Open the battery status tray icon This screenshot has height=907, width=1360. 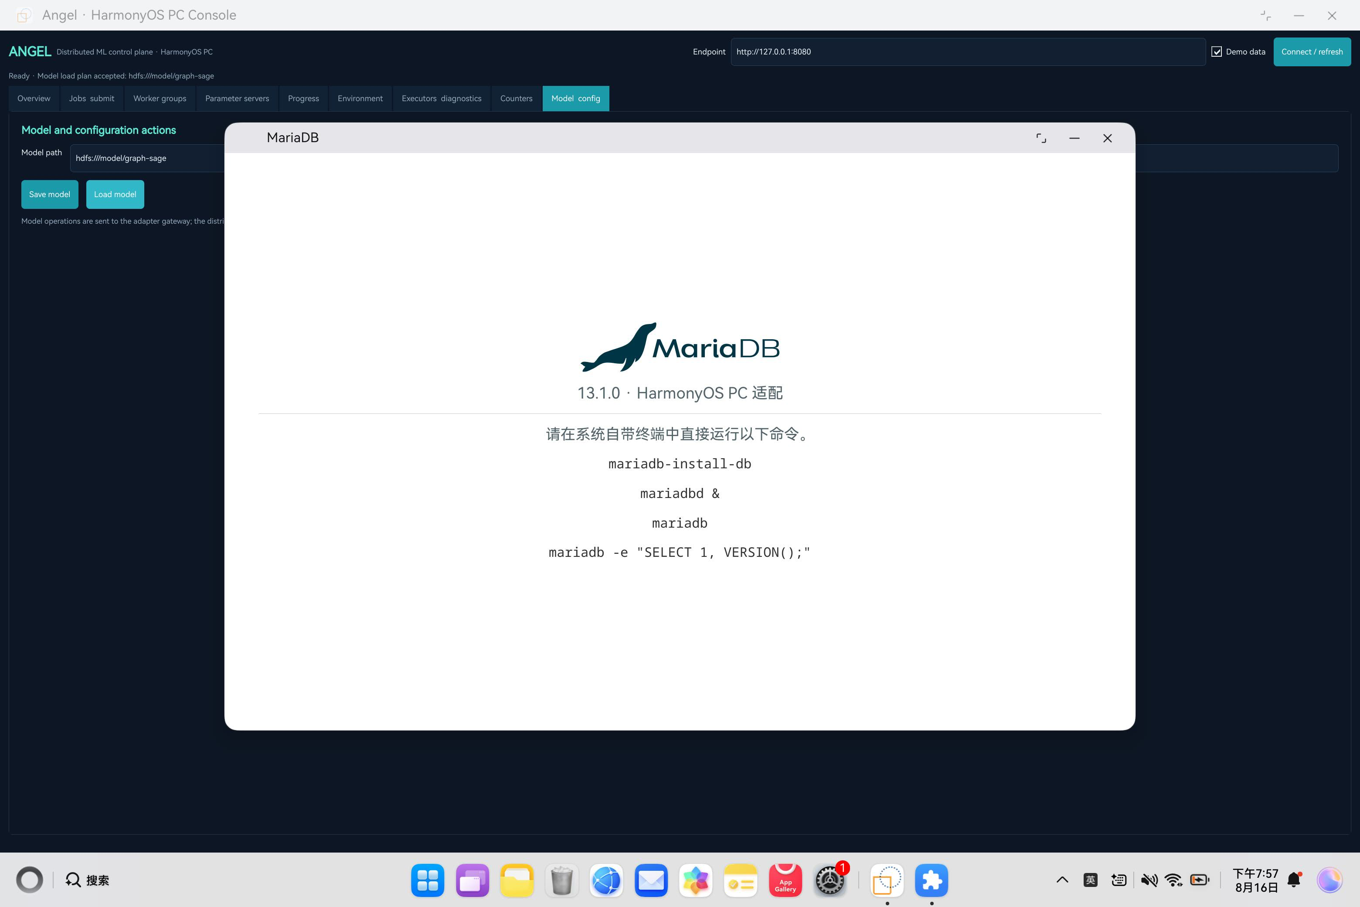1200,880
